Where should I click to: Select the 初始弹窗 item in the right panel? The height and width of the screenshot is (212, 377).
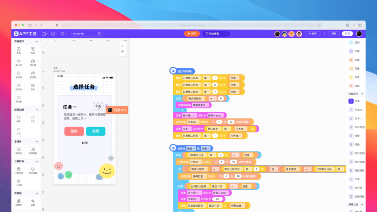point(357,196)
